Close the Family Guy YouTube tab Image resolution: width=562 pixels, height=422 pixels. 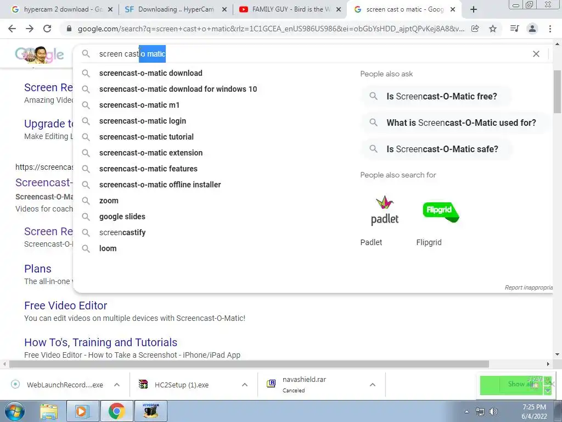pyautogui.click(x=338, y=9)
